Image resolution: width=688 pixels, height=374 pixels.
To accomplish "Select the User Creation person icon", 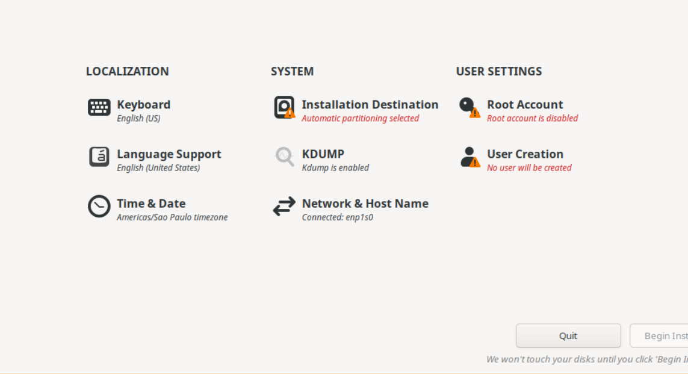I will pyautogui.click(x=468, y=157).
